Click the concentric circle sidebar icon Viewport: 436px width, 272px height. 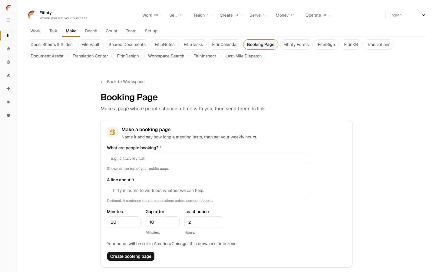pyautogui.click(x=8, y=76)
